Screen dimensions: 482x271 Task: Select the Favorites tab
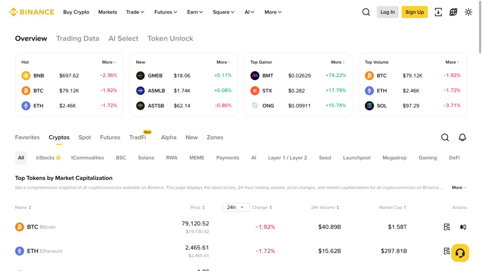27,137
